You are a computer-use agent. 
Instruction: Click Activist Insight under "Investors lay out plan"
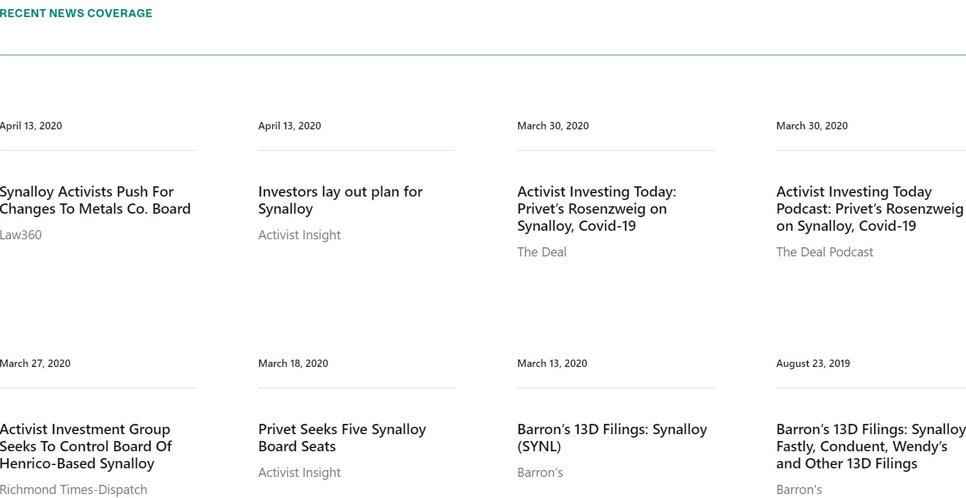click(x=299, y=235)
